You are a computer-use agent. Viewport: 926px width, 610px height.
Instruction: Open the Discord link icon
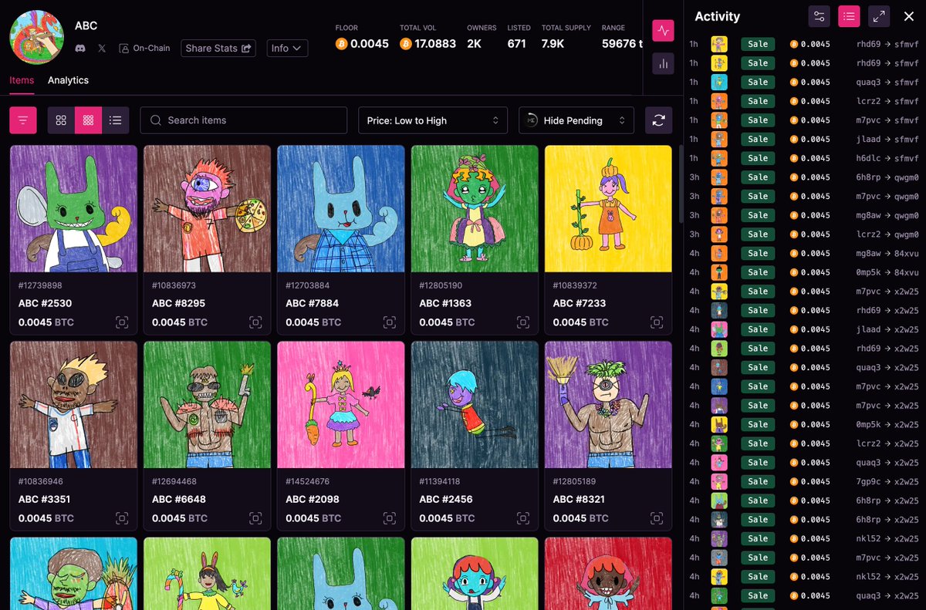[80, 49]
